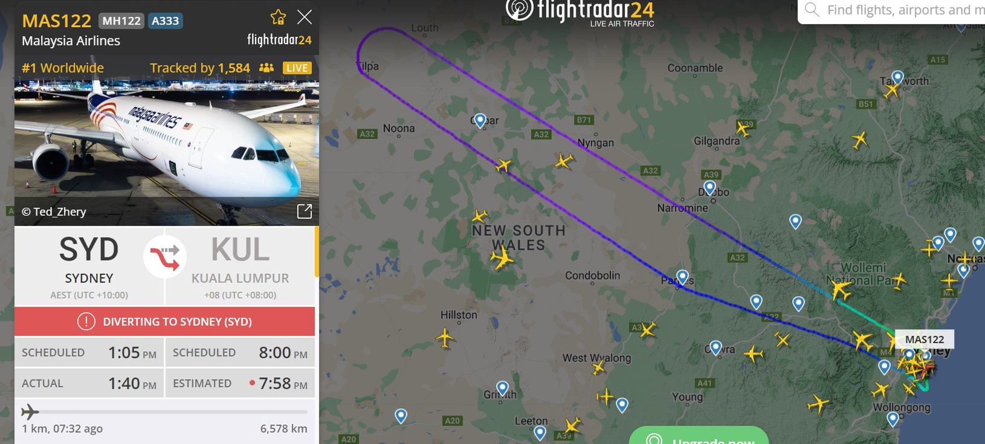Image resolution: width=985 pixels, height=444 pixels.
Task: Open aircraft photo in external link
Action: coord(305,211)
